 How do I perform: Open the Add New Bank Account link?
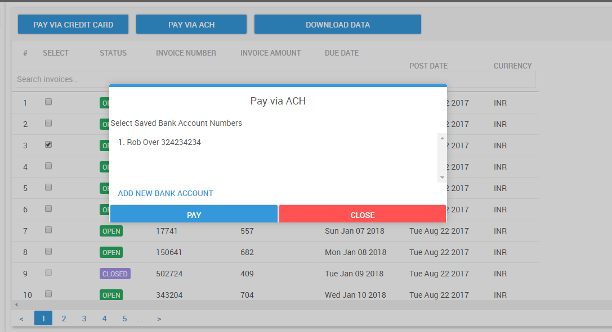click(166, 193)
